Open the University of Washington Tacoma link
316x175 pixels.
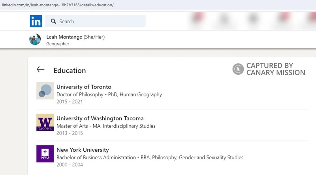click(100, 118)
